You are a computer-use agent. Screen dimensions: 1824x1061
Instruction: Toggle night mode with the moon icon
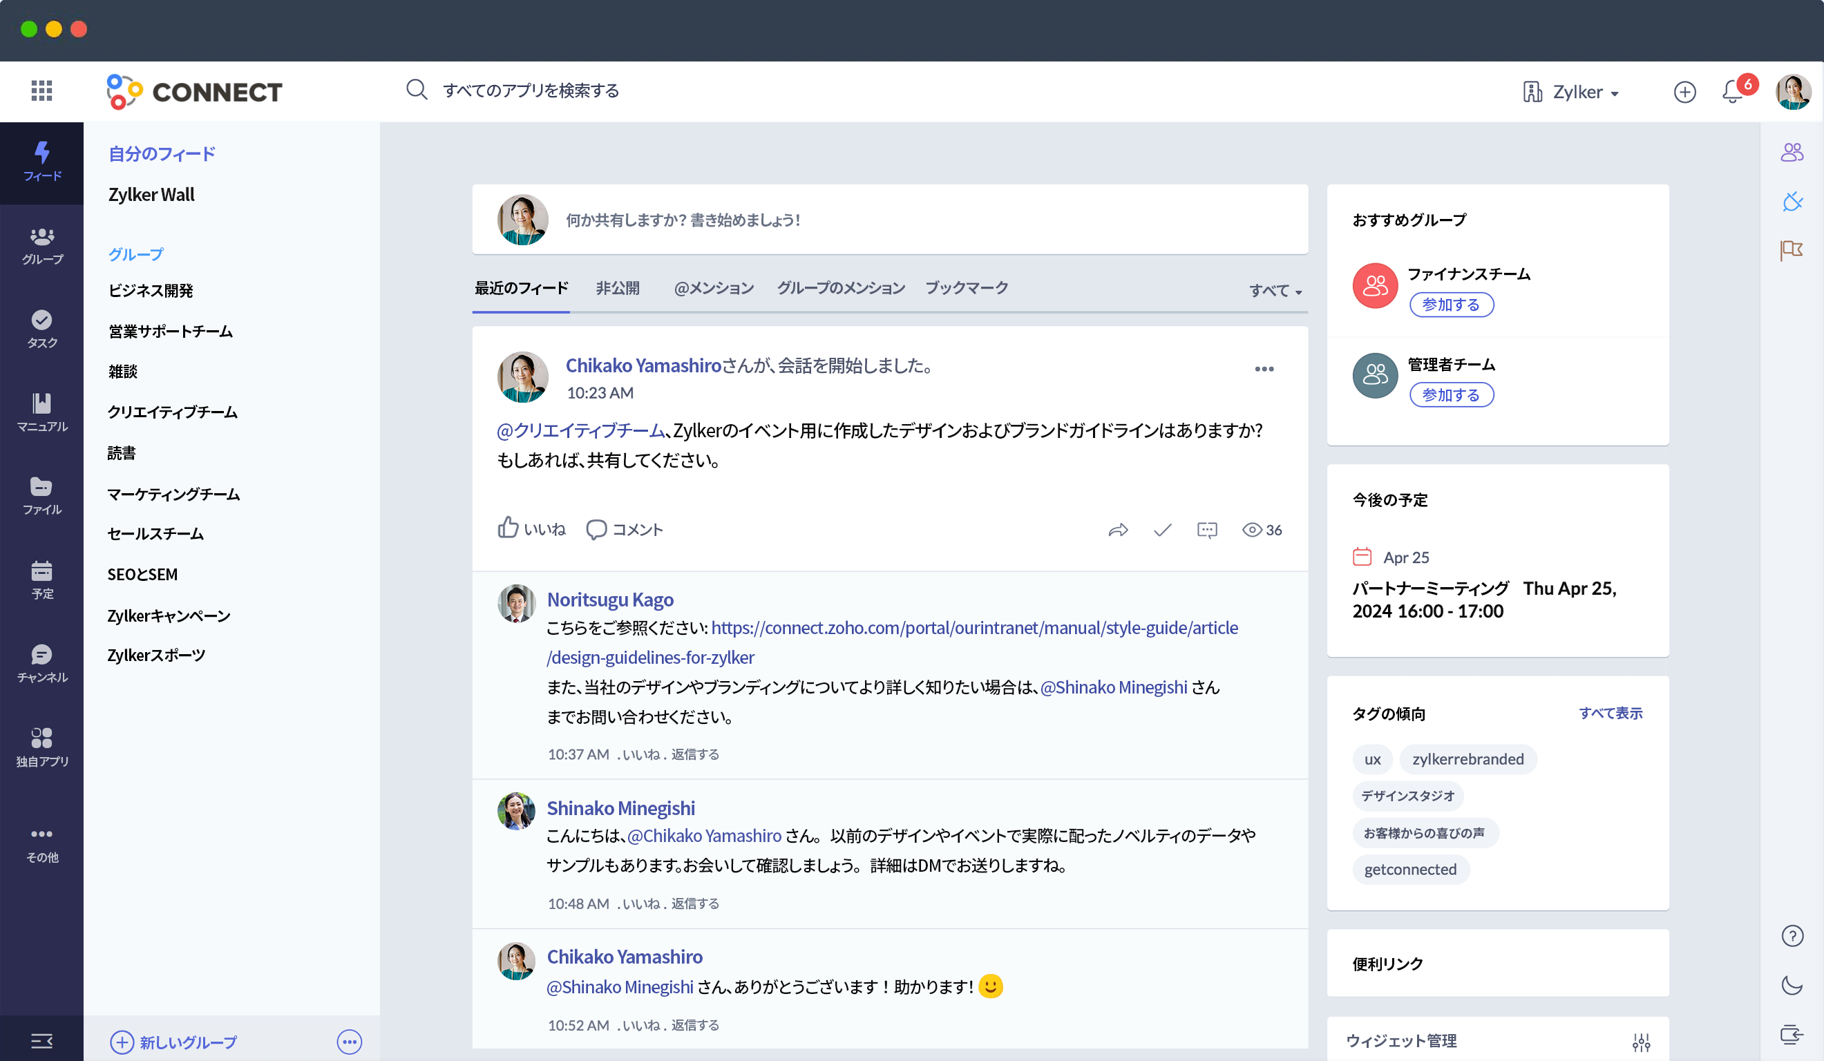click(1792, 984)
